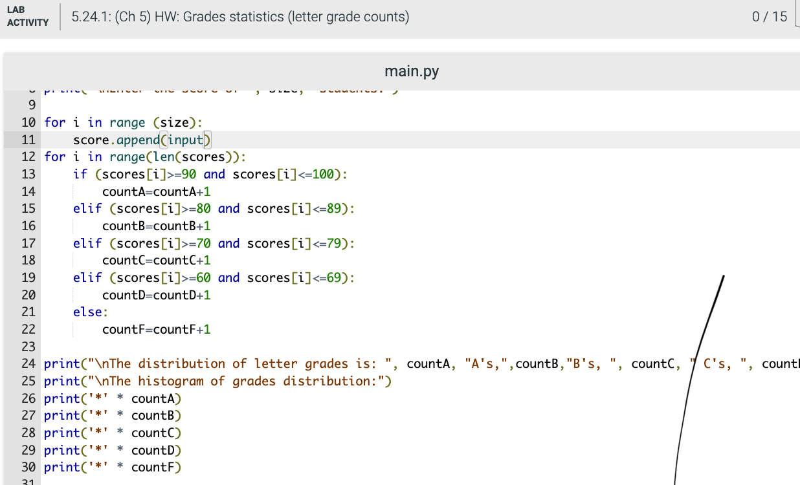The width and height of the screenshot is (800, 485).
Task: Click the word 'size' in the line 10 range call
Action: (173, 122)
